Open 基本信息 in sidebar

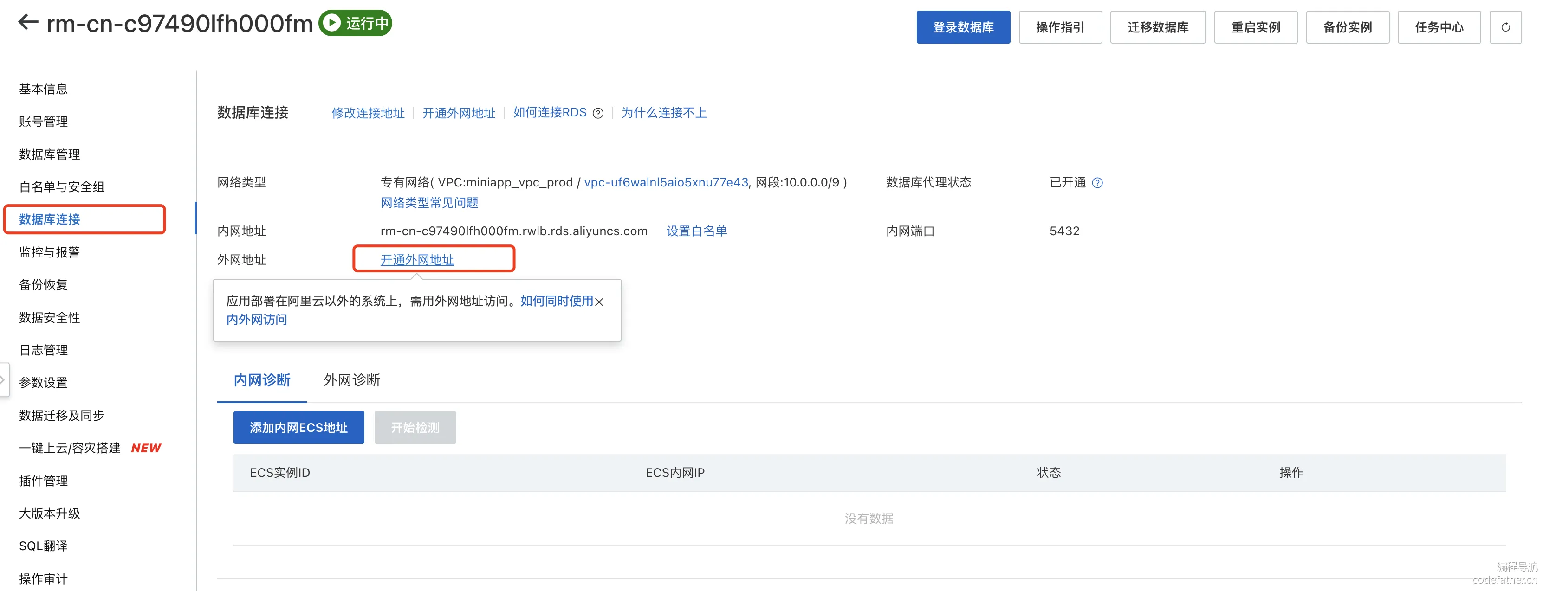[43, 89]
